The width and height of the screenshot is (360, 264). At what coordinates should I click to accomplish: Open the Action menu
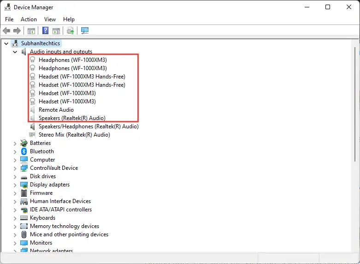[x=29, y=19]
